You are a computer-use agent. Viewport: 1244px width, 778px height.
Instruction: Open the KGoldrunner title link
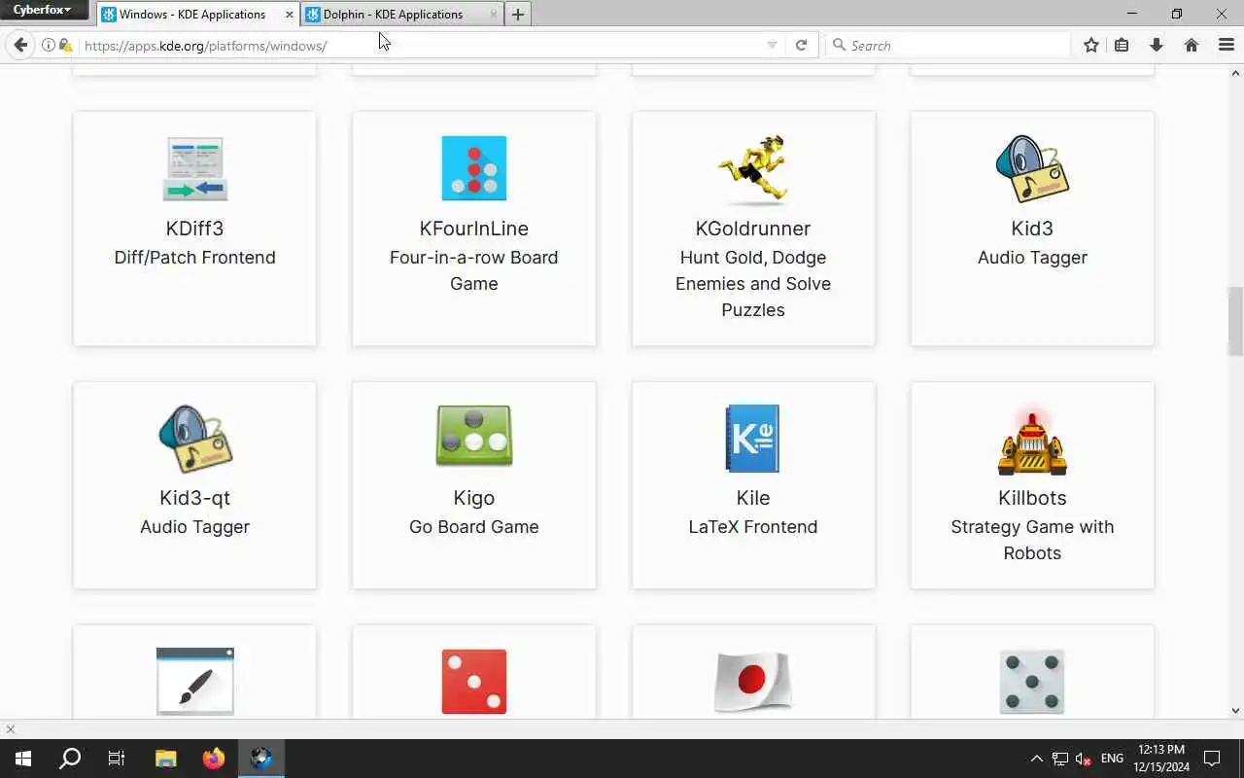pyautogui.click(x=753, y=229)
